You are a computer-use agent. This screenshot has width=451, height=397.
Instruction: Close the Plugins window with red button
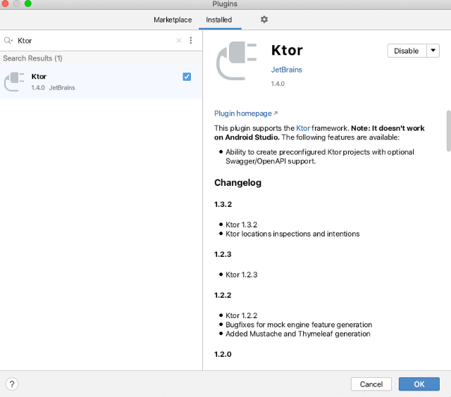pyautogui.click(x=5, y=4)
